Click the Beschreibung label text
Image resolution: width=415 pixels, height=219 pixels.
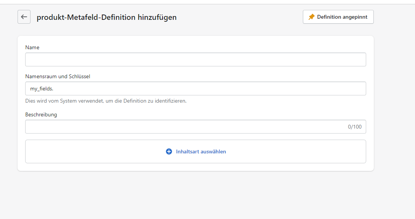41,114
